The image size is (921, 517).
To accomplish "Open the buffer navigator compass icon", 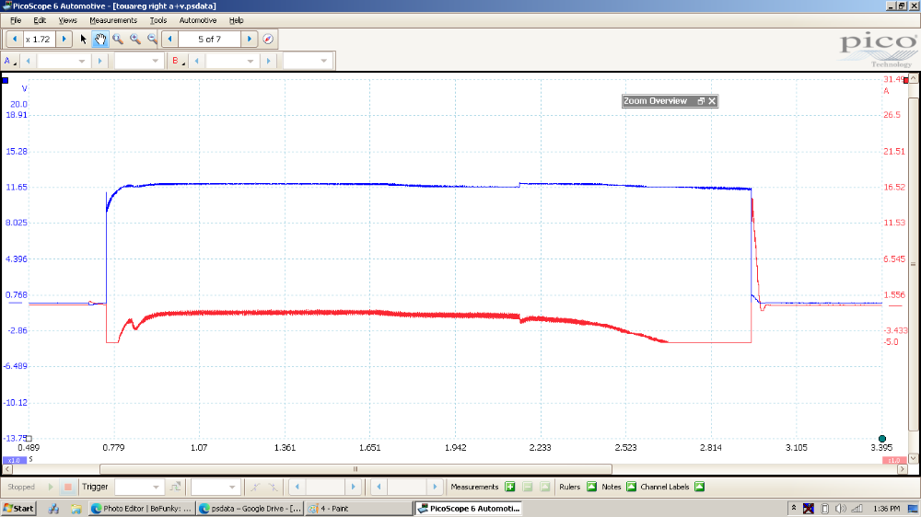I will click(x=268, y=40).
